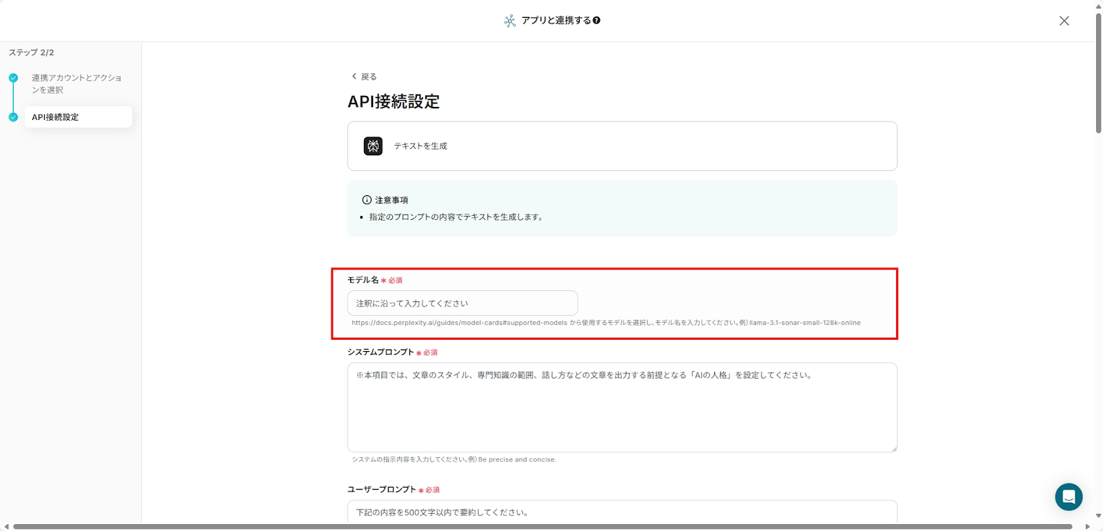Focus the モデル名 input field
1103x531 pixels.
point(463,303)
